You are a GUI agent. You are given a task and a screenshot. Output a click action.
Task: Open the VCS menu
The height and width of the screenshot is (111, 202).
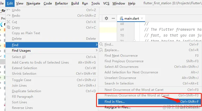pyautogui.click(x=106, y=3)
